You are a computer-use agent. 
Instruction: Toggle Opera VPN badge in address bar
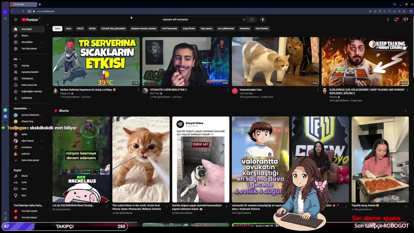29,11
